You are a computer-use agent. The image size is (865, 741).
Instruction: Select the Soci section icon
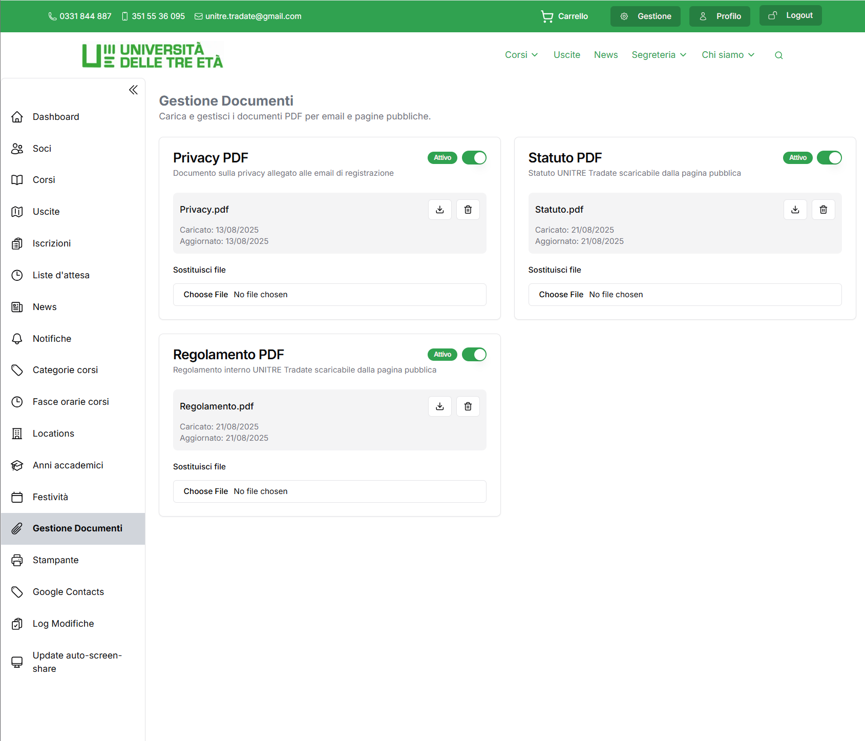17,149
